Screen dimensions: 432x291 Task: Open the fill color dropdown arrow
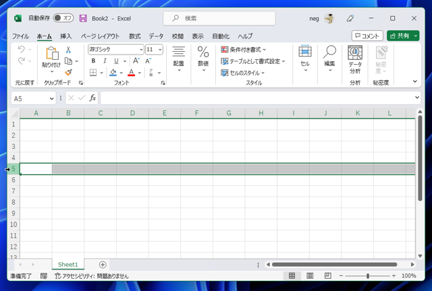click(x=122, y=73)
